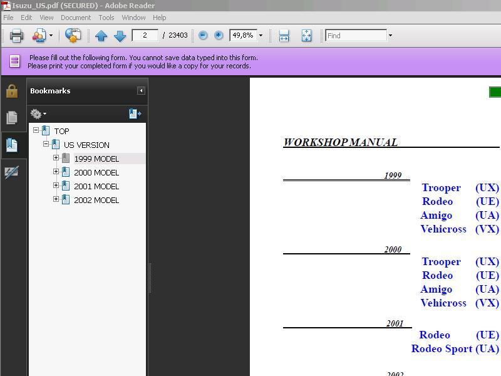Open the Document menu
This screenshot has height=376, width=501.
point(76,18)
